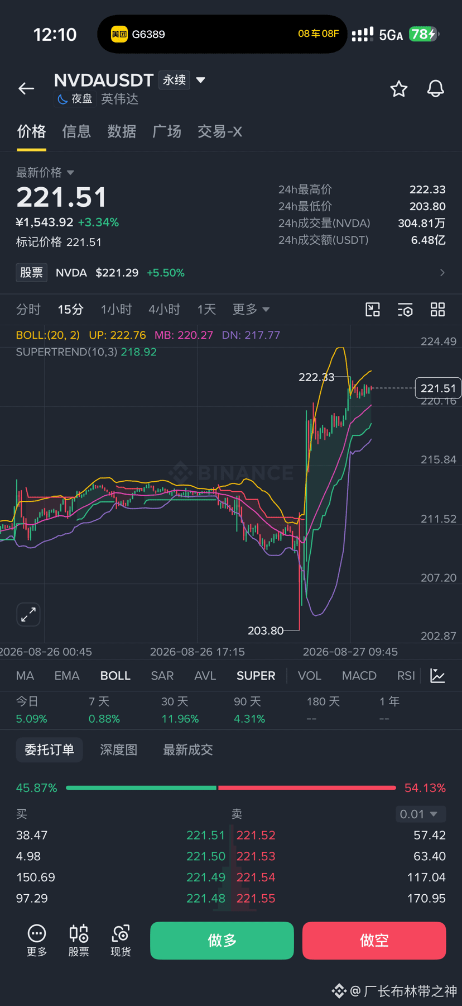Tap the green buy ratio bar

pyautogui.click(x=141, y=787)
